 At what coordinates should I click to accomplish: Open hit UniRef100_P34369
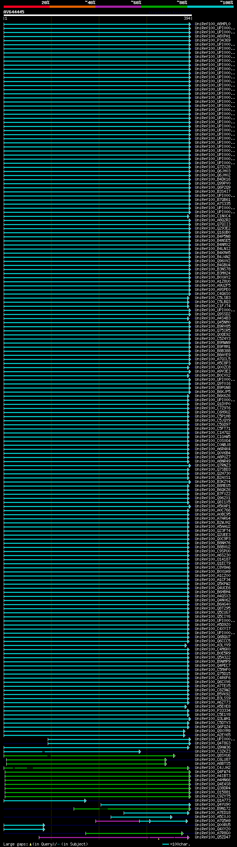(x=213, y=40)
